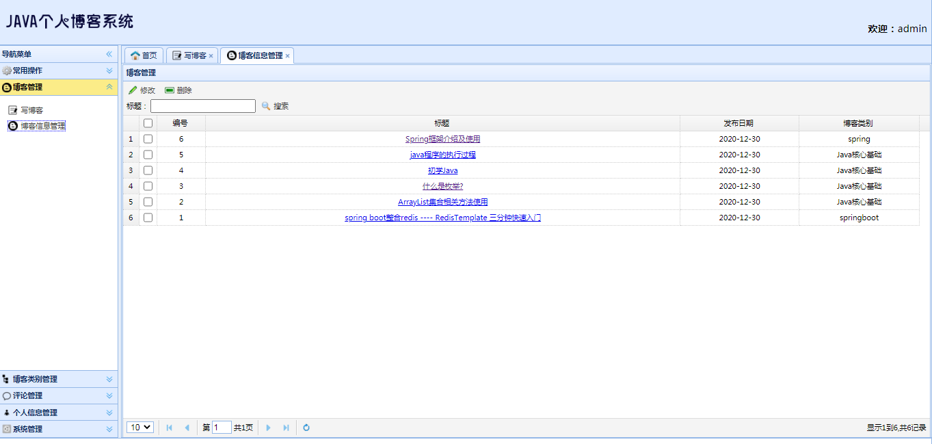The width and height of the screenshot is (932, 444).
Task: Go to first page with pager icon
Action: coord(170,428)
